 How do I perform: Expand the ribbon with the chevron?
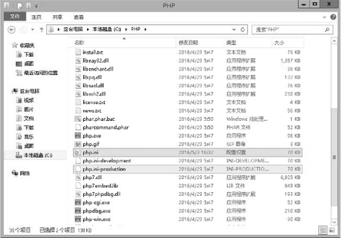point(324,17)
